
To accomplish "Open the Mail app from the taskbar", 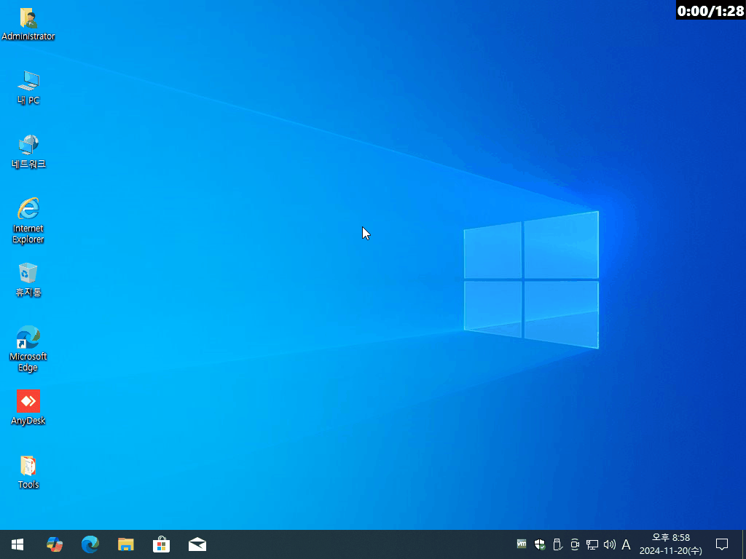I will coord(197,544).
